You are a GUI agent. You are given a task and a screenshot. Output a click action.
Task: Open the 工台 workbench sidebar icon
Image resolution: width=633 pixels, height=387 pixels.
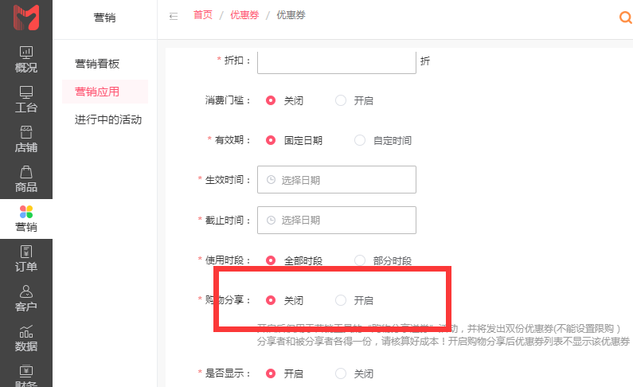[x=26, y=100]
